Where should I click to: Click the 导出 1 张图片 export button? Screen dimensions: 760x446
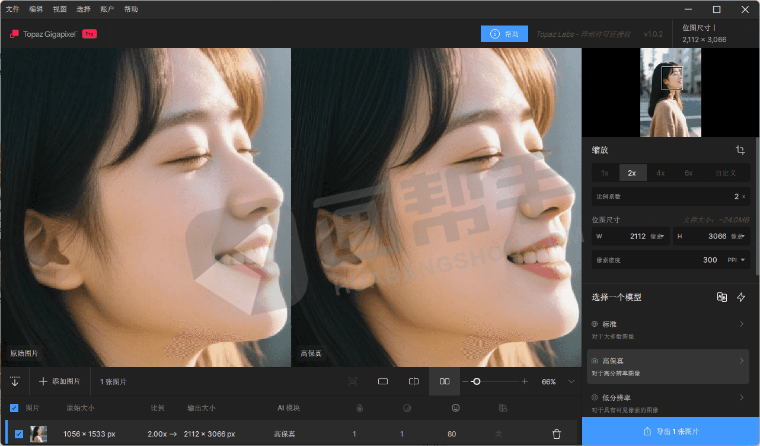coord(670,431)
